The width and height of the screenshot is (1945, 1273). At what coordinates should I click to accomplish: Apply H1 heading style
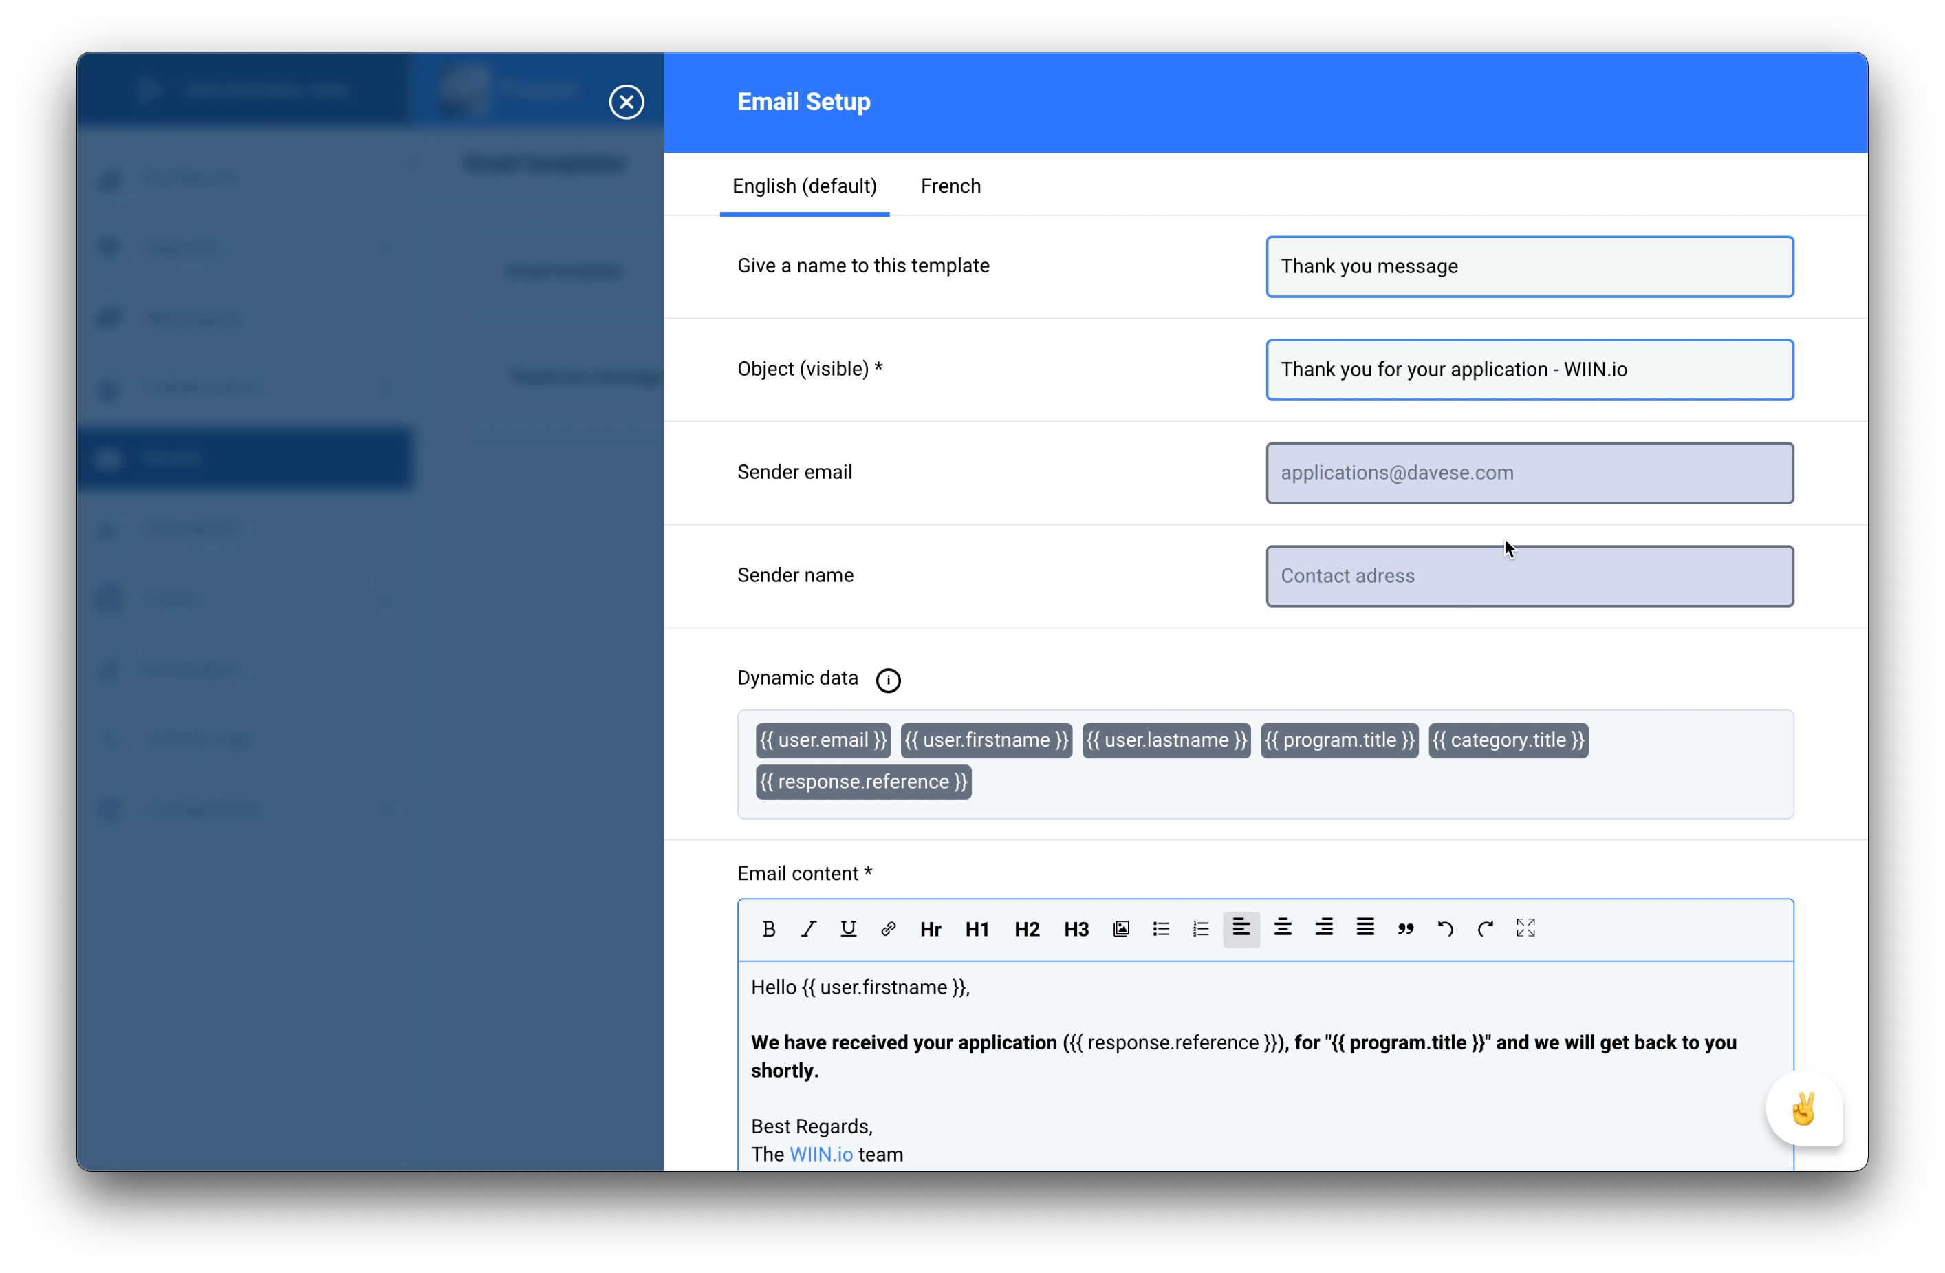tap(977, 929)
